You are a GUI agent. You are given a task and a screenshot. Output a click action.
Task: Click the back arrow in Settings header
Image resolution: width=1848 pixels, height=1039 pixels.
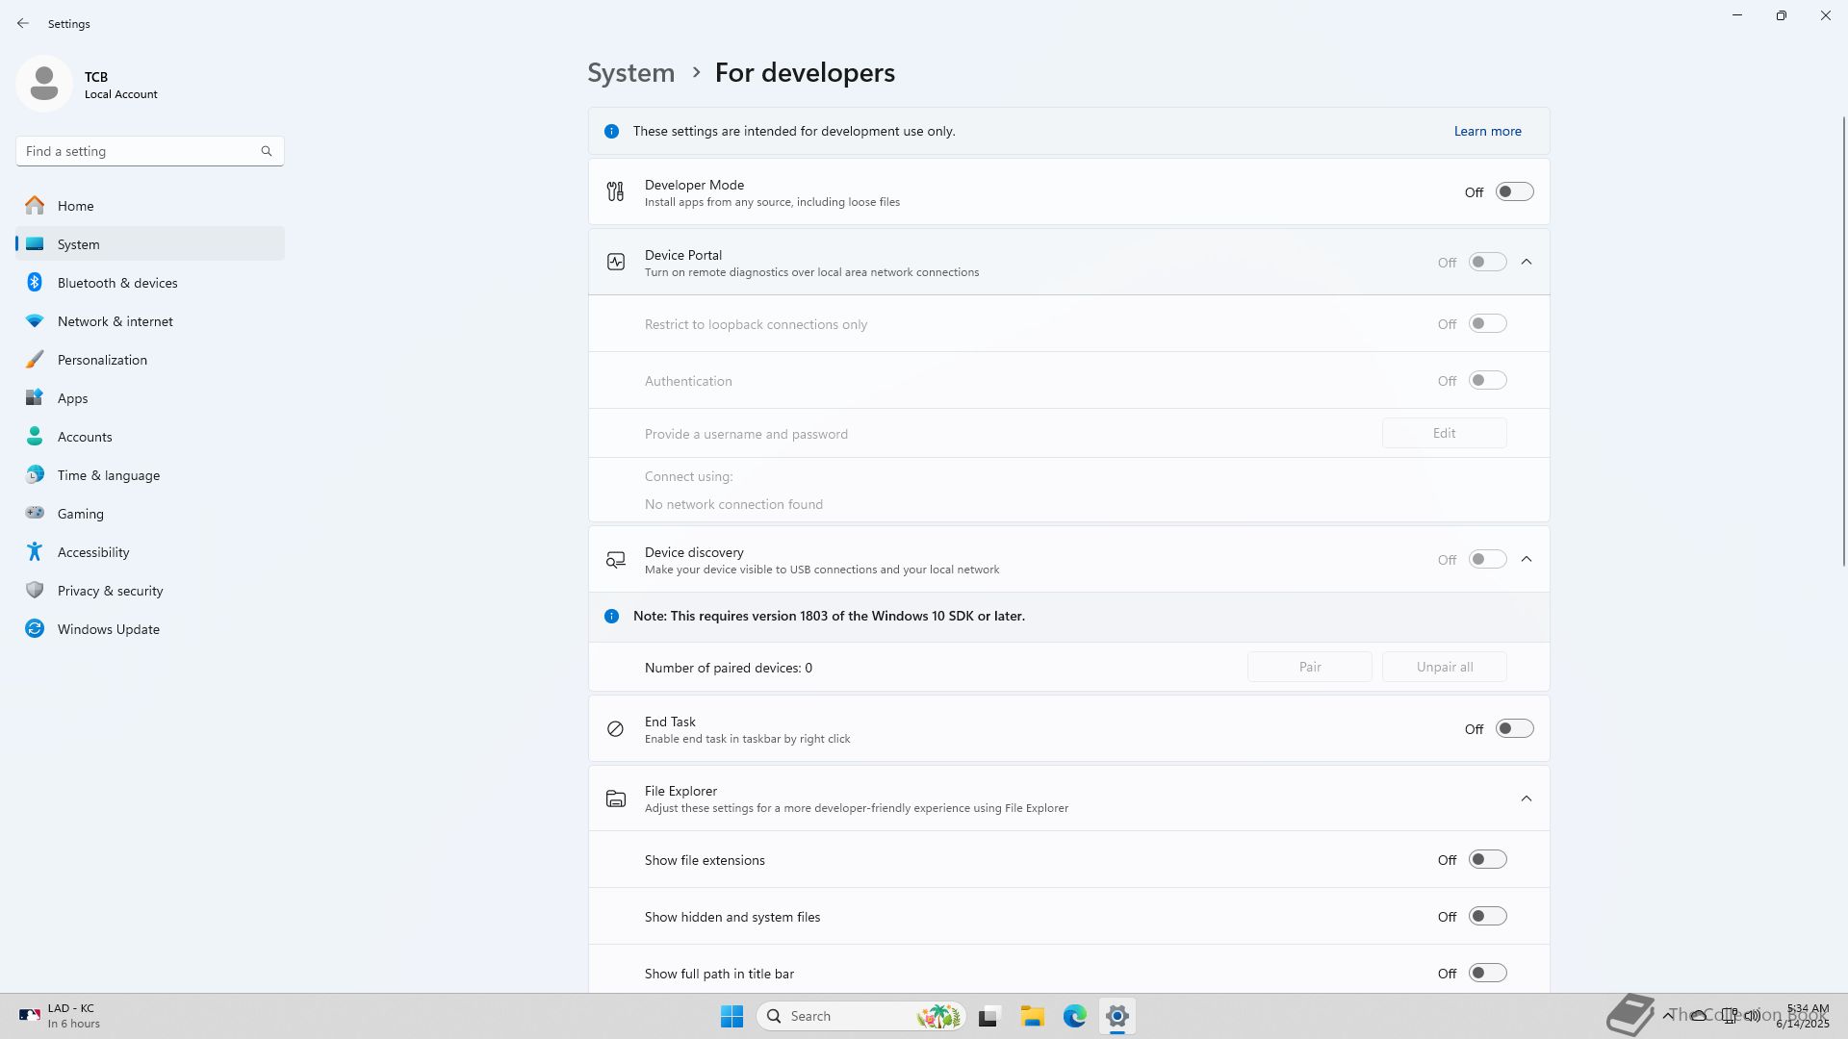tap(23, 23)
